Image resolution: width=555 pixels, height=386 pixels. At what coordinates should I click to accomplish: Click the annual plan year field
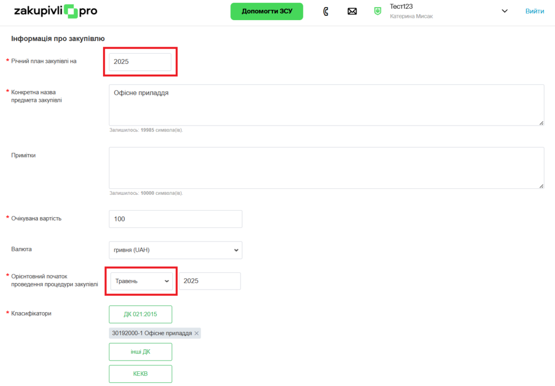[140, 62]
